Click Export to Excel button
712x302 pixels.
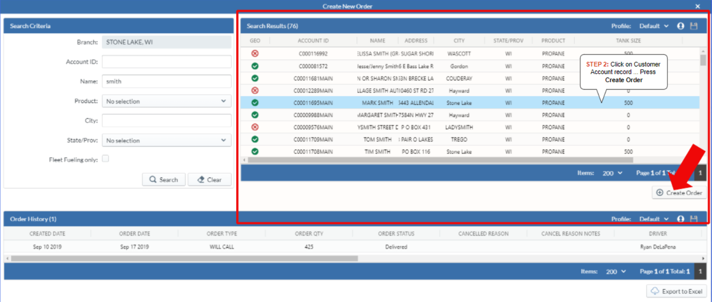tap(677, 291)
